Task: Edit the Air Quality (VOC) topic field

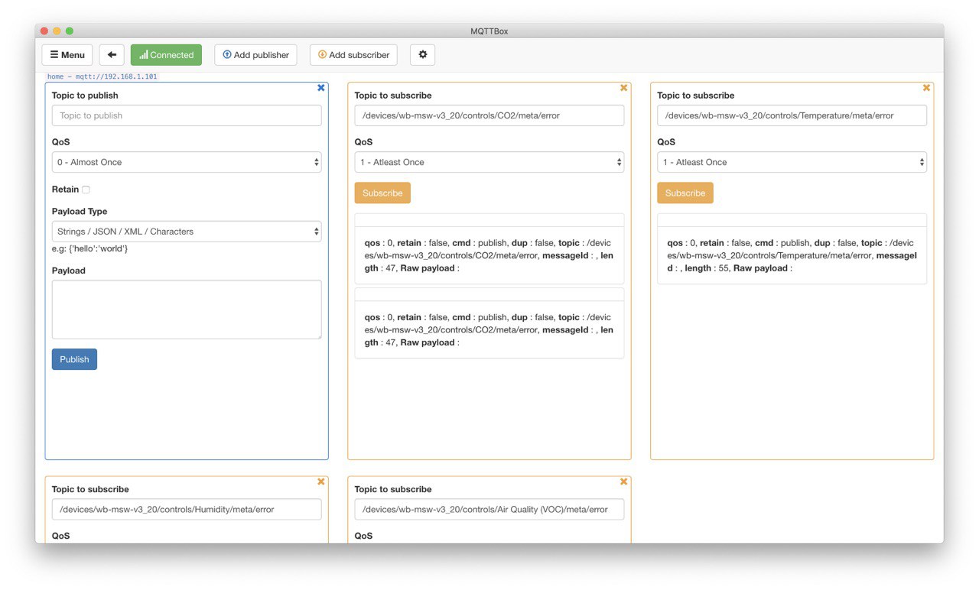Action: point(489,509)
